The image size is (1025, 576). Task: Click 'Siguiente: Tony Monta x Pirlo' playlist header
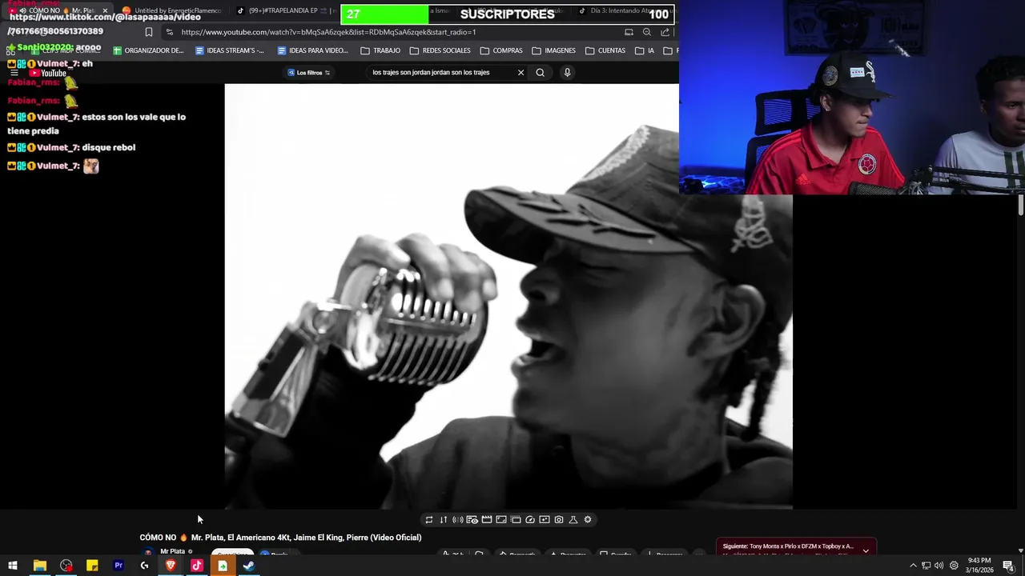pos(788,546)
